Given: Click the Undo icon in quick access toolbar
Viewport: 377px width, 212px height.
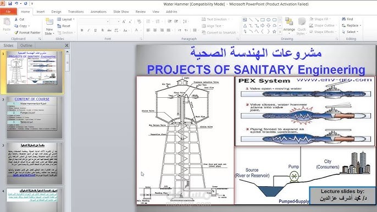Looking at the screenshot, I should [x=16, y=4].
